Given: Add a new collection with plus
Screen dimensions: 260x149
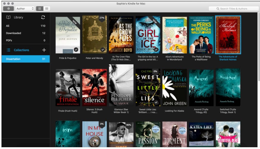Looking at the screenshot, I should click(x=44, y=50).
